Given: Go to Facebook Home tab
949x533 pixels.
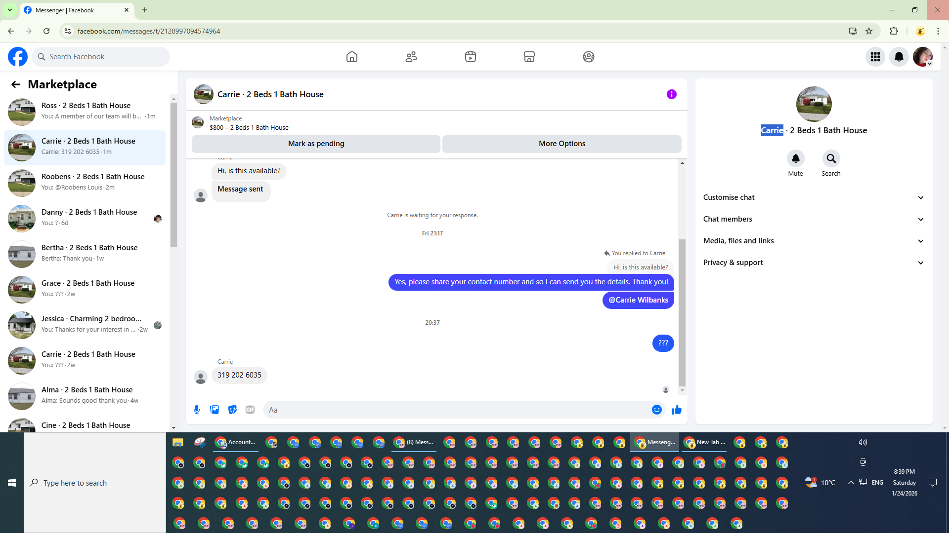Looking at the screenshot, I should click(351, 57).
